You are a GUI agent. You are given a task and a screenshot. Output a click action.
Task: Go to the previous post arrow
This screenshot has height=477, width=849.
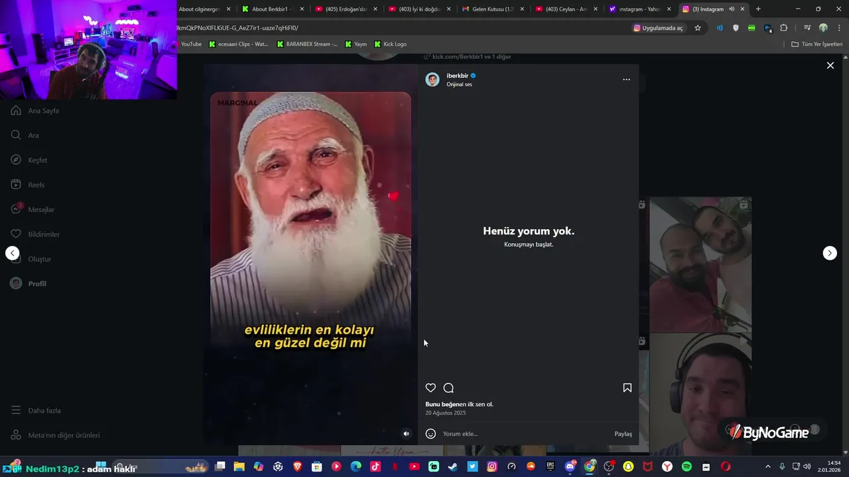pyautogui.click(x=13, y=253)
